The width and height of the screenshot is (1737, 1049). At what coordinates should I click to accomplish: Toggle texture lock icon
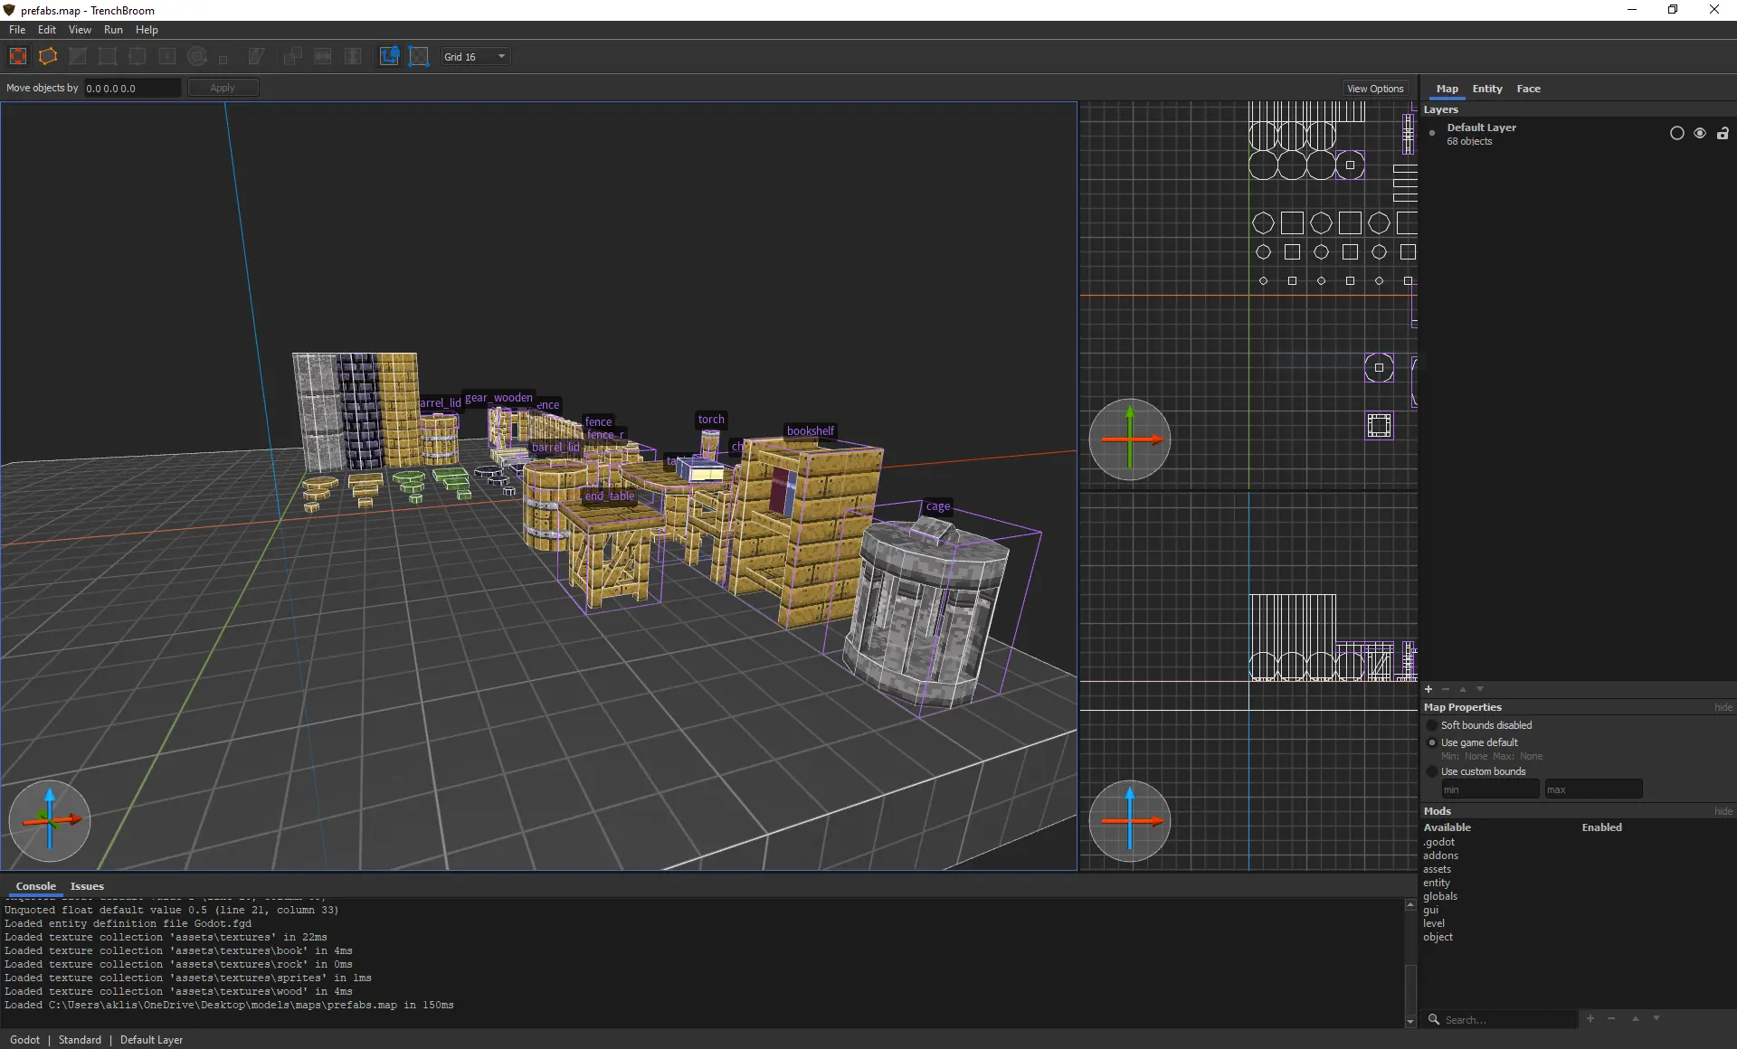pos(389,56)
